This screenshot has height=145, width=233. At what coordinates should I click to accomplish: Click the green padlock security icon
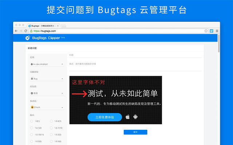31,31
